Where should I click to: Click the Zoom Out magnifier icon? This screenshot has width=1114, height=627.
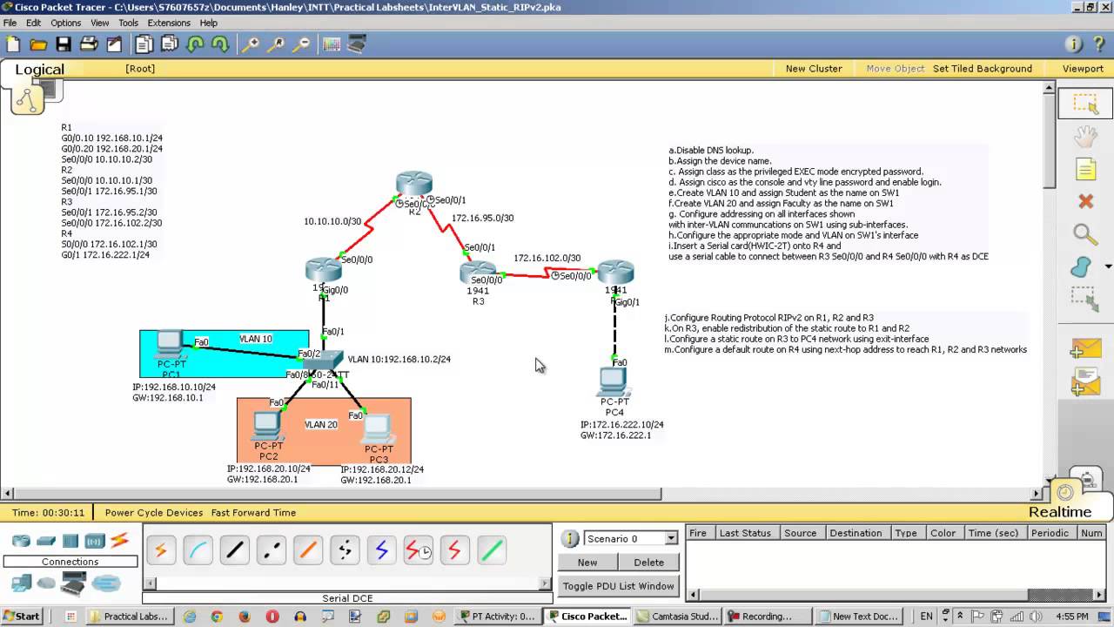[301, 44]
